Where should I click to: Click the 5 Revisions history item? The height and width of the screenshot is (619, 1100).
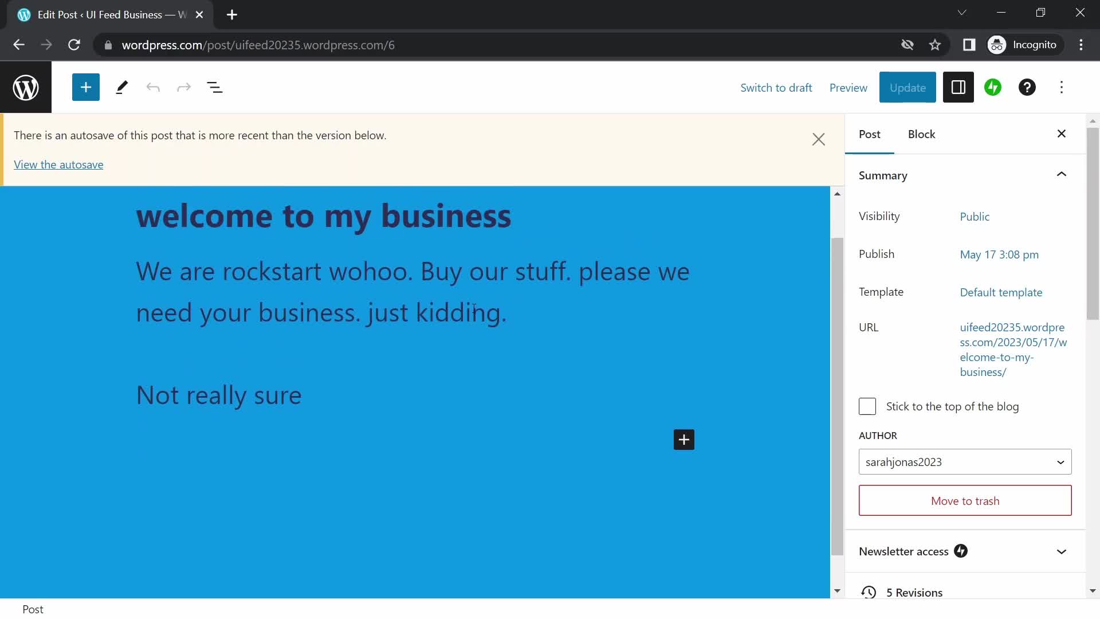(x=915, y=592)
